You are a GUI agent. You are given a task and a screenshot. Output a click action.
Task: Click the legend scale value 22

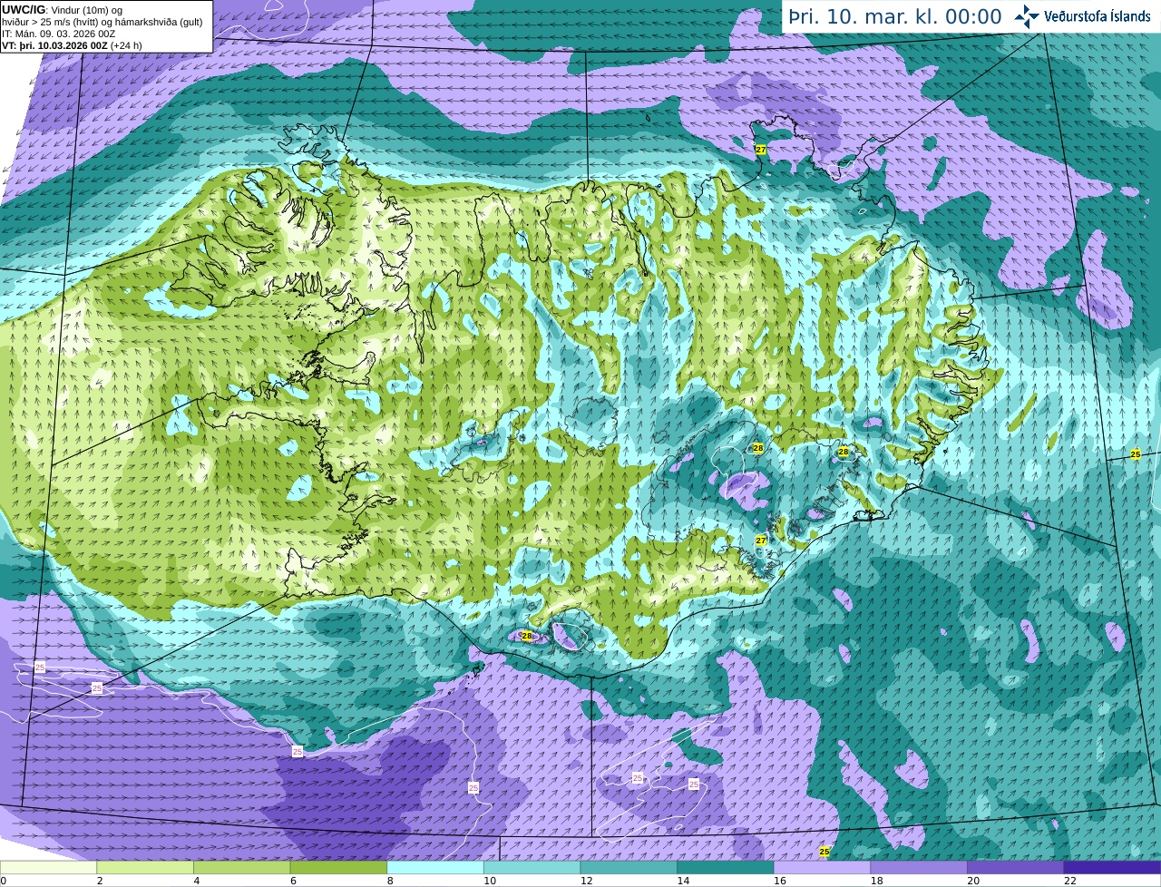pos(1070,881)
